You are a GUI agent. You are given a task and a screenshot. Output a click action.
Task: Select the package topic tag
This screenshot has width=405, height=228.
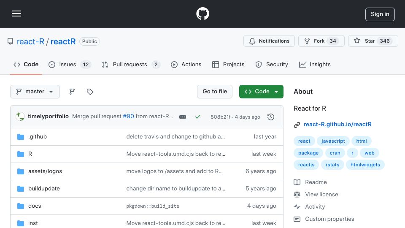click(x=308, y=153)
